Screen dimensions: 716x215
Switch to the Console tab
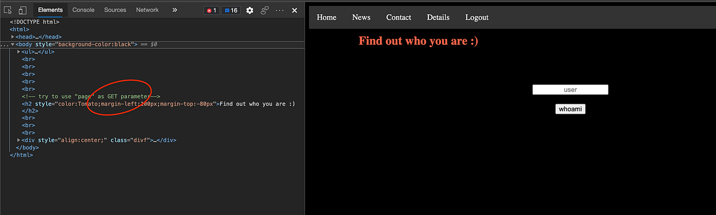tap(84, 10)
